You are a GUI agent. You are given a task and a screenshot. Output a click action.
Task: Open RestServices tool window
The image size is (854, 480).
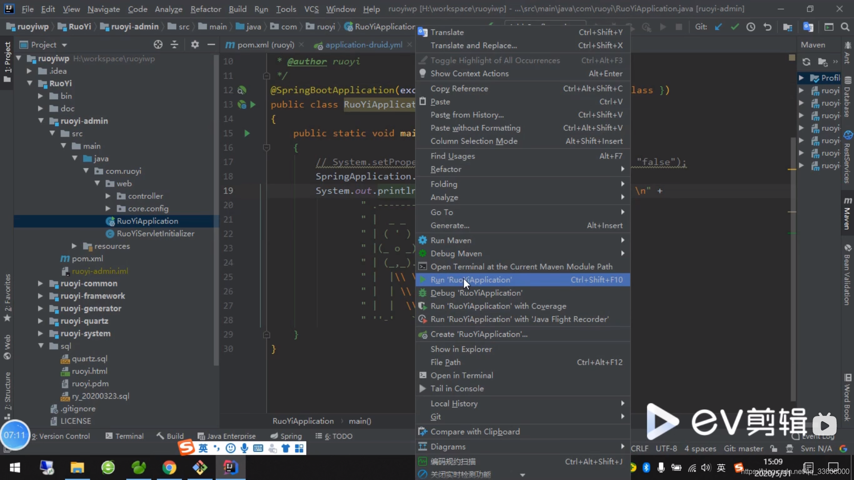point(847,157)
